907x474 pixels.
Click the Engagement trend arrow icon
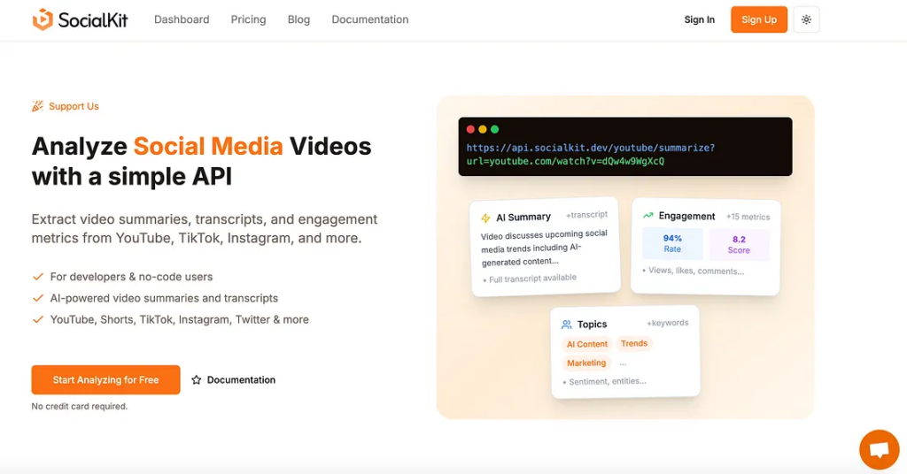[647, 216]
